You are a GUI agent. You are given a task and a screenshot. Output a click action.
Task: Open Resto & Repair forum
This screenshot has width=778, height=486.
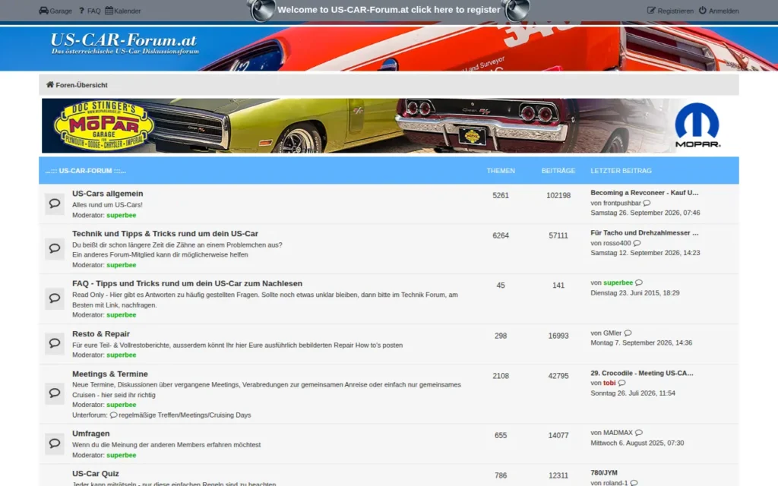pyautogui.click(x=101, y=334)
